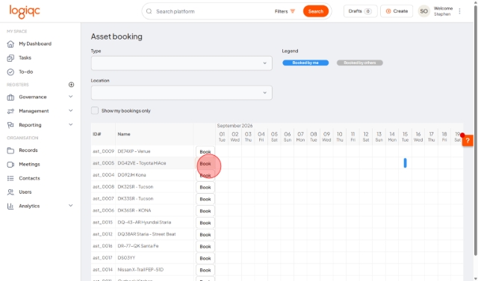The image size is (478, 281).
Task: Book the DK32SR - Tucson asset
Action: pos(205,187)
